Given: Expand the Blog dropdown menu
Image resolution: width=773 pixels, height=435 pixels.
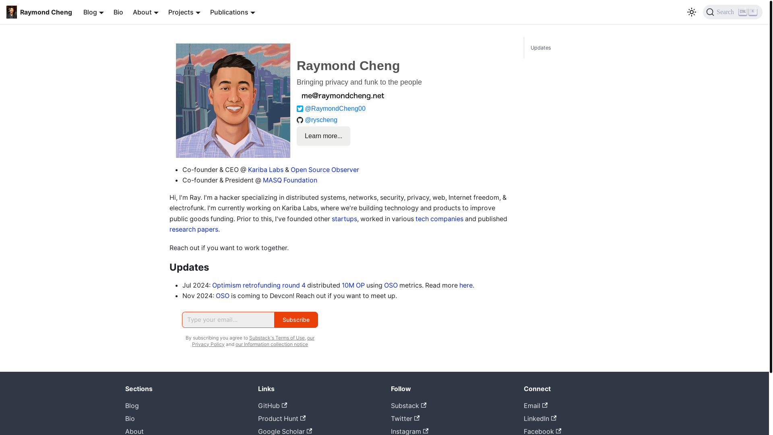Looking at the screenshot, I should (93, 12).
